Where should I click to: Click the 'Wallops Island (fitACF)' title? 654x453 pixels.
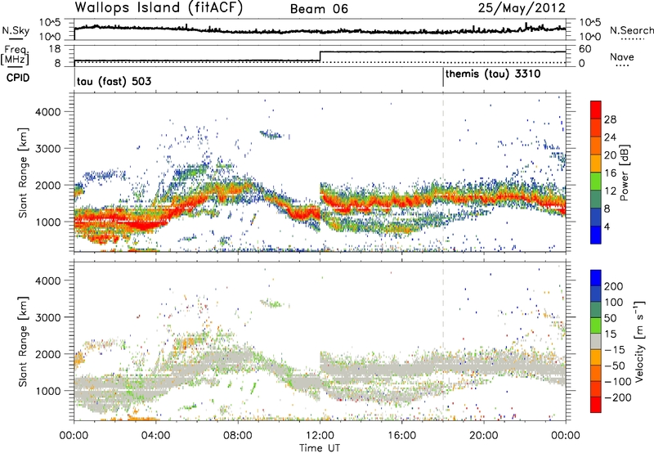point(159,7)
